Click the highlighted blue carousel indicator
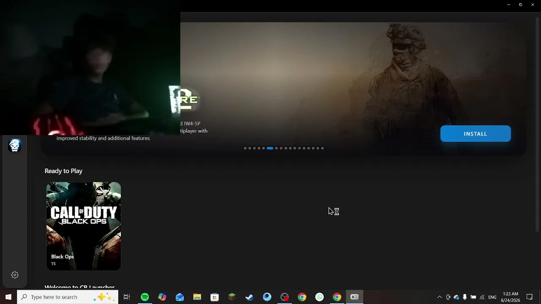Image resolution: width=541 pixels, height=304 pixels. [x=270, y=148]
